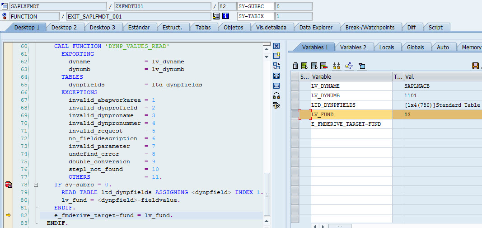This screenshot has width=482, height=228.
Task: Open the Script tab
Action: (435, 28)
